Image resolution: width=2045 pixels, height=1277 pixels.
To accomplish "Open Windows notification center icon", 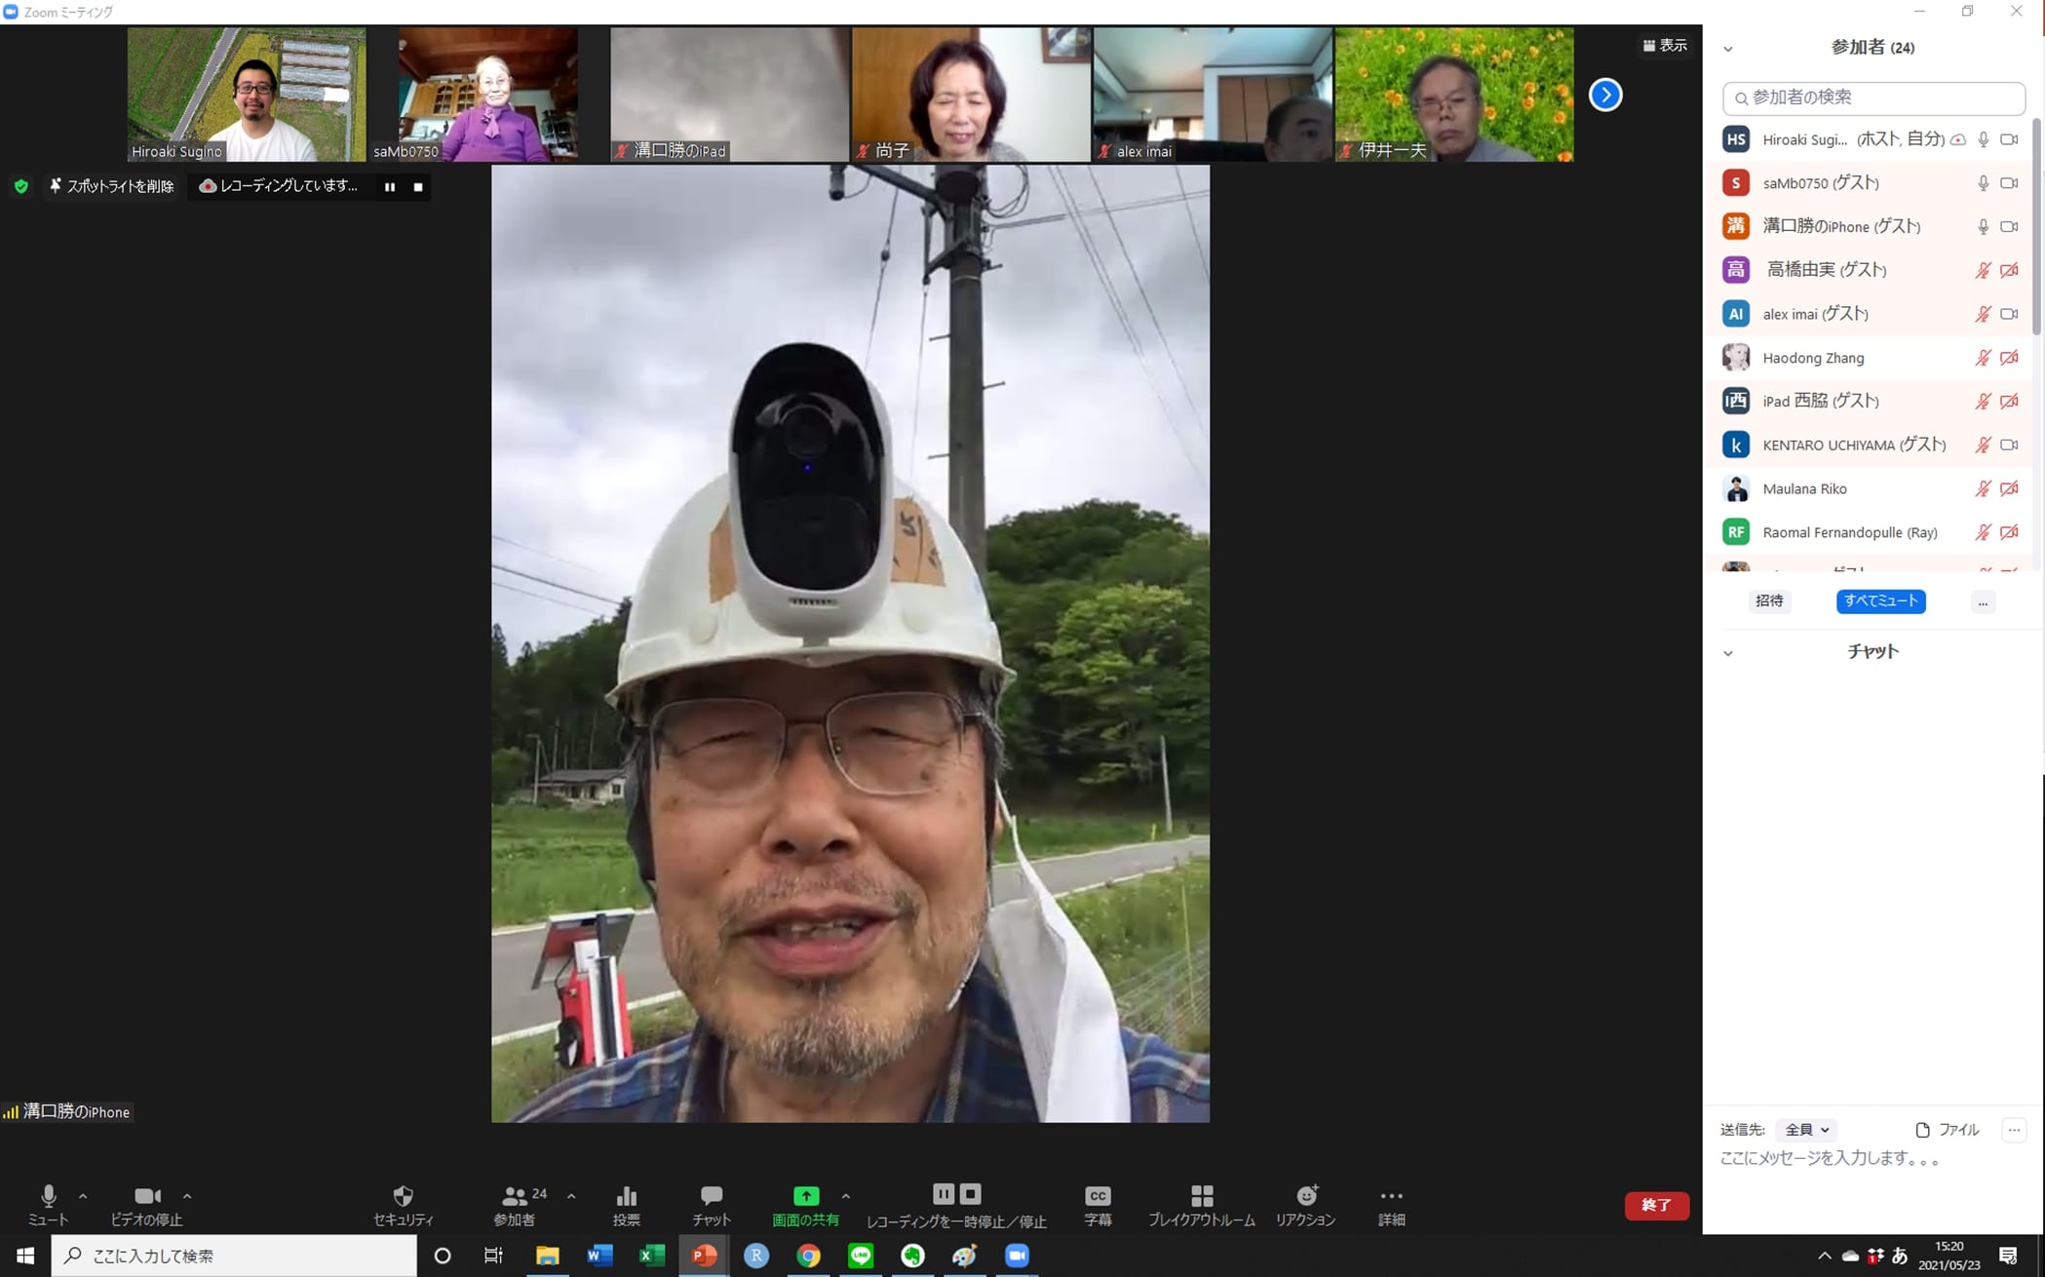I will (x=2009, y=1256).
